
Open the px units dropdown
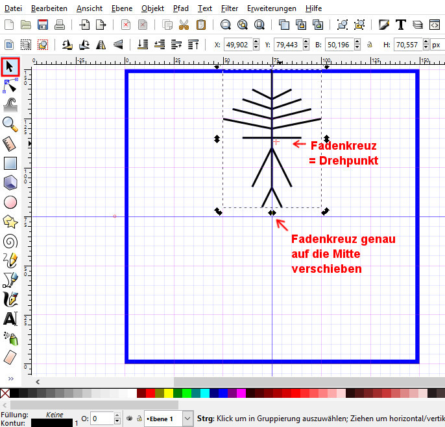437,45
